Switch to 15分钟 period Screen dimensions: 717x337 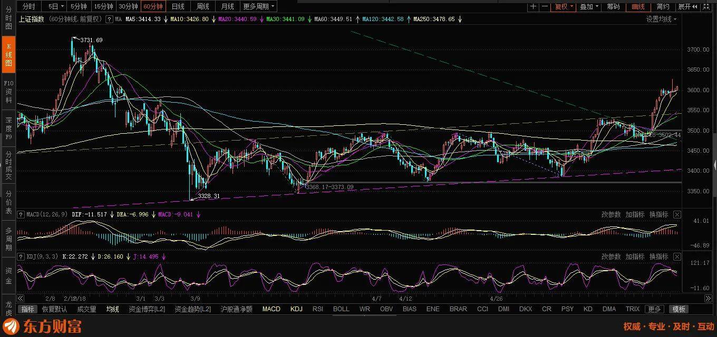(103, 6)
